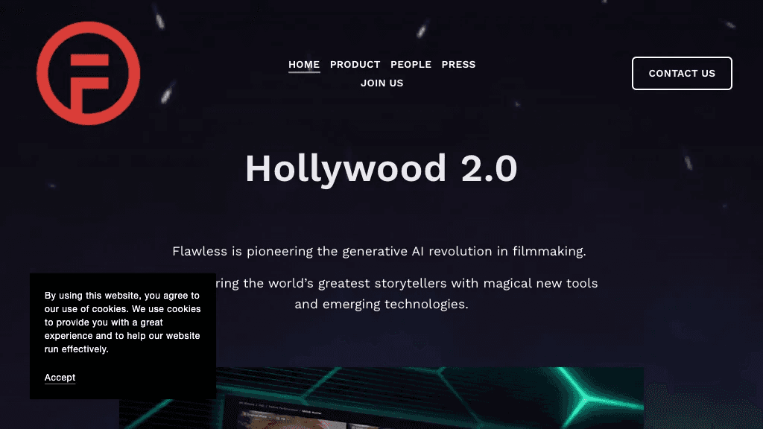Click the CONTACT US button
This screenshot has height=429, width=763.
pos(682,74)
